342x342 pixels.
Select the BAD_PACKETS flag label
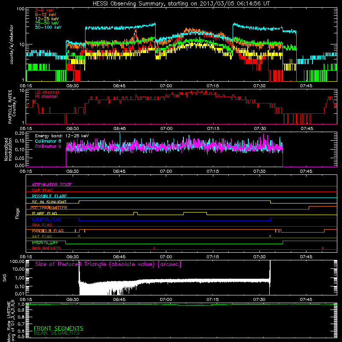coord(47,248)
